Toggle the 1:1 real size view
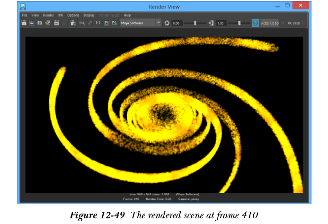Screen dimensions: 328x224 click(x=98, y=23)
